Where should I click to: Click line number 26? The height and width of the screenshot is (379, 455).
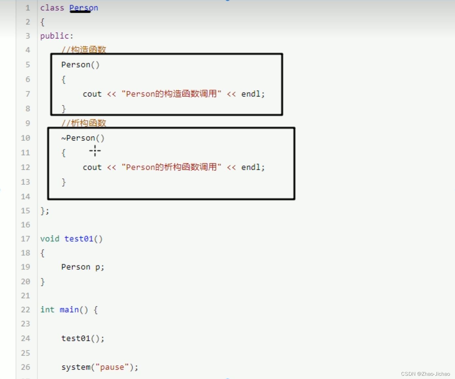(x=25, y=367)
